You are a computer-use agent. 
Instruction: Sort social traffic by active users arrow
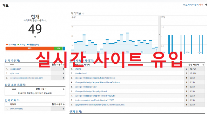pos(64,89)
